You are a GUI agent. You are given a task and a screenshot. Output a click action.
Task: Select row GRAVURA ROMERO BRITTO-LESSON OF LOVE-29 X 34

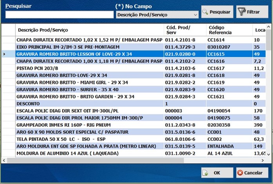(x=140, y=54)
